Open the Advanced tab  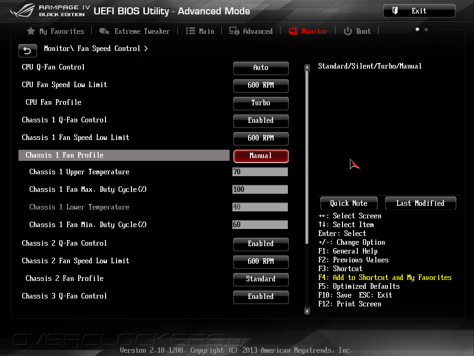click(x=257, y=31)
